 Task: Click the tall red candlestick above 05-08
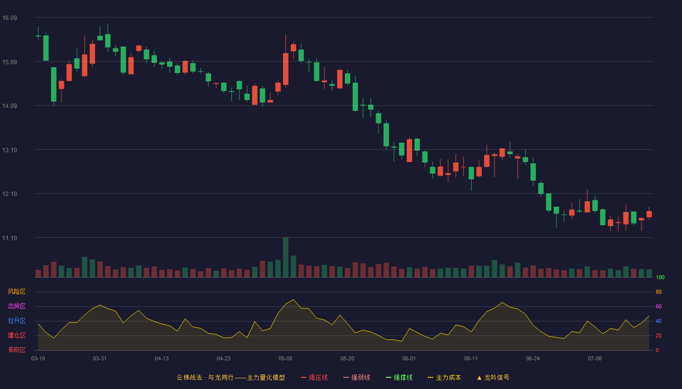[x=285, y=69]
